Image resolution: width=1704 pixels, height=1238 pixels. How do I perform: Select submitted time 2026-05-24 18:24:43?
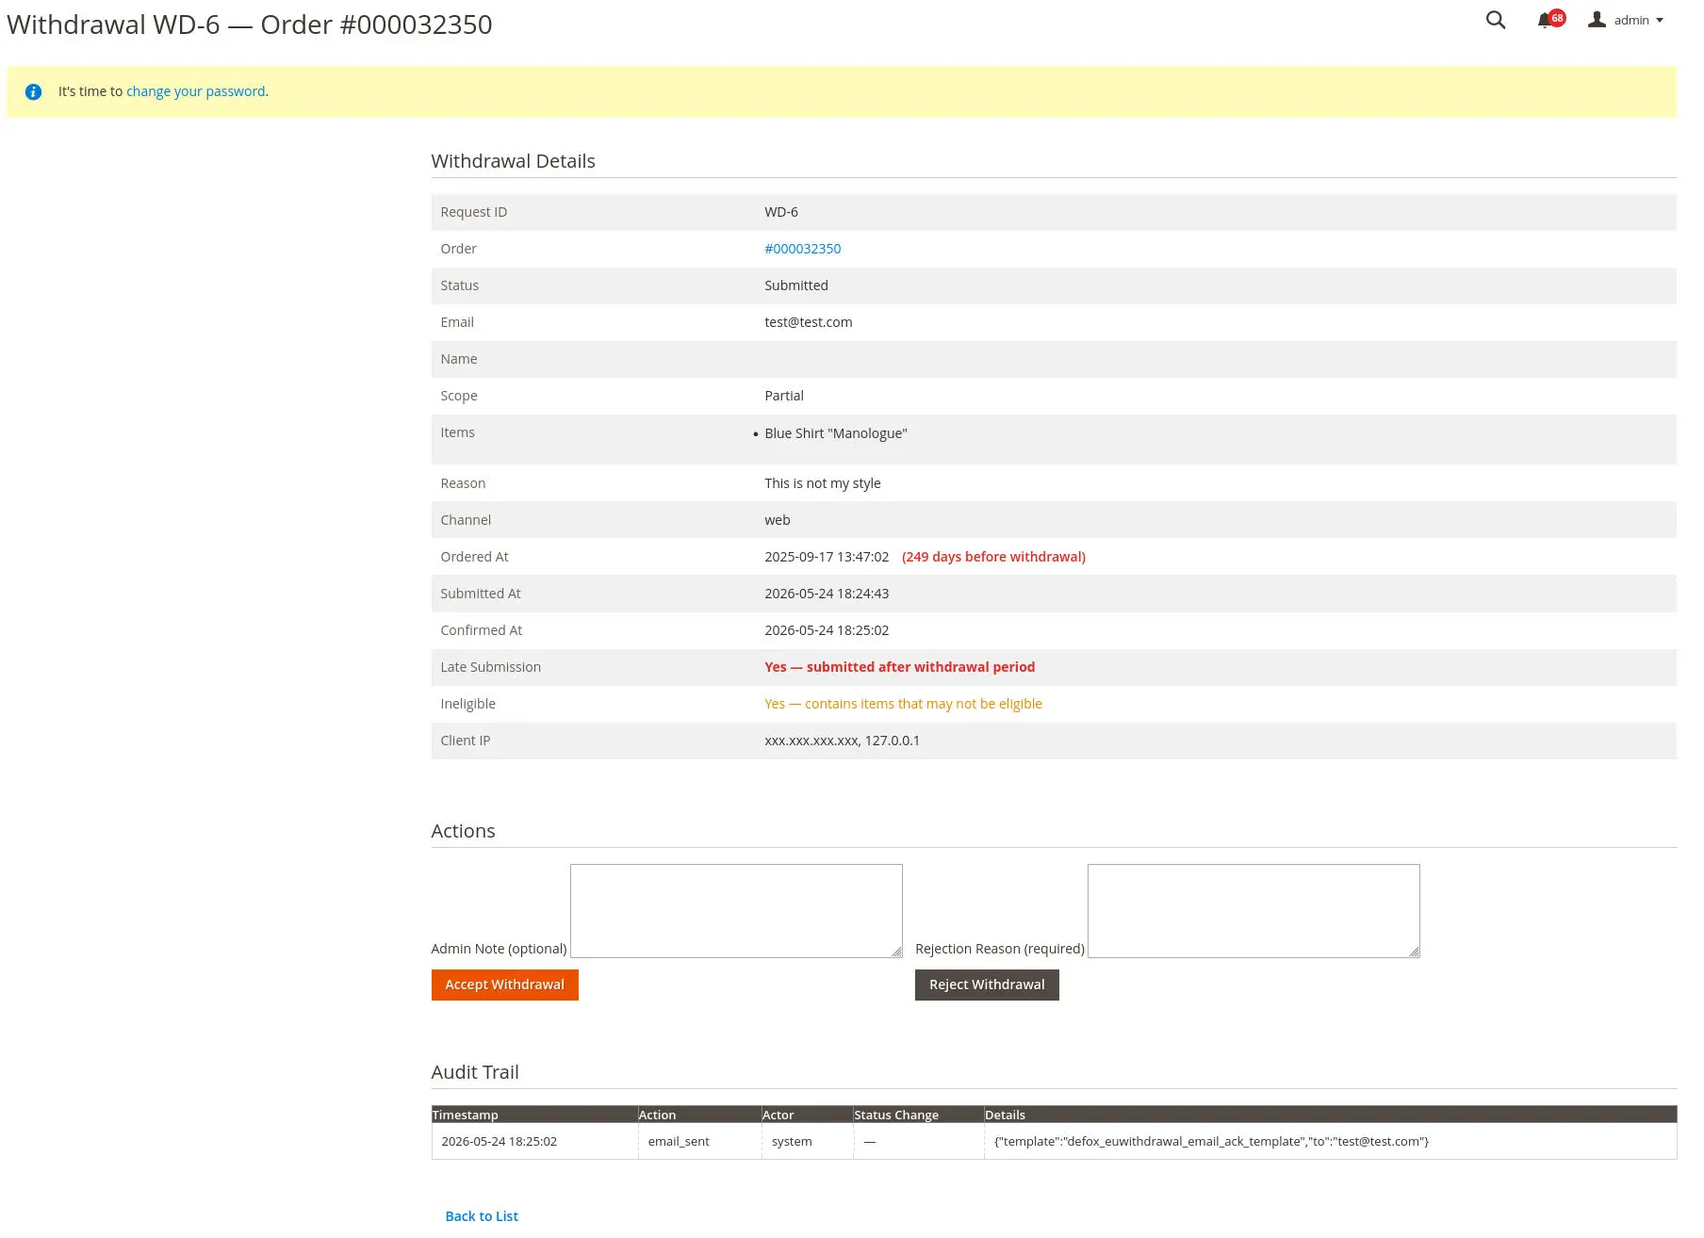(827, 594)
